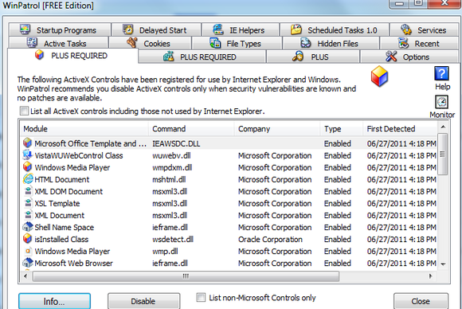Toggle List all ActiveX controls checkbox

pyautogui.click(x=24, y=111)
